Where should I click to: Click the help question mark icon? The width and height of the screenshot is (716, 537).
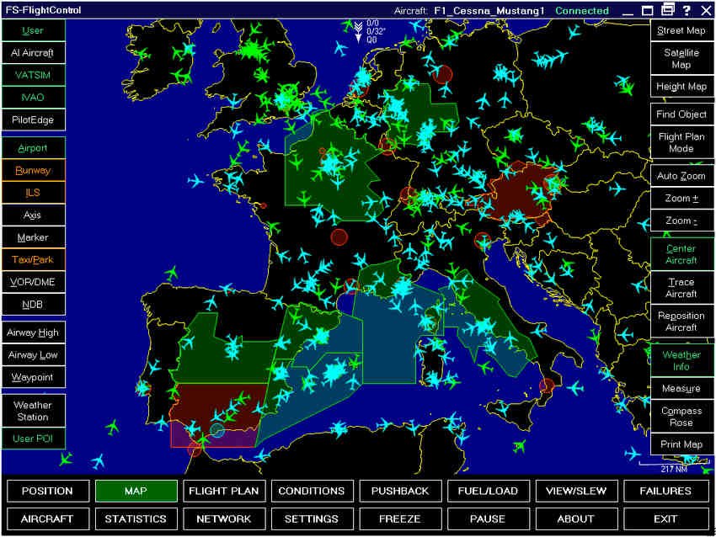[688, 10]
